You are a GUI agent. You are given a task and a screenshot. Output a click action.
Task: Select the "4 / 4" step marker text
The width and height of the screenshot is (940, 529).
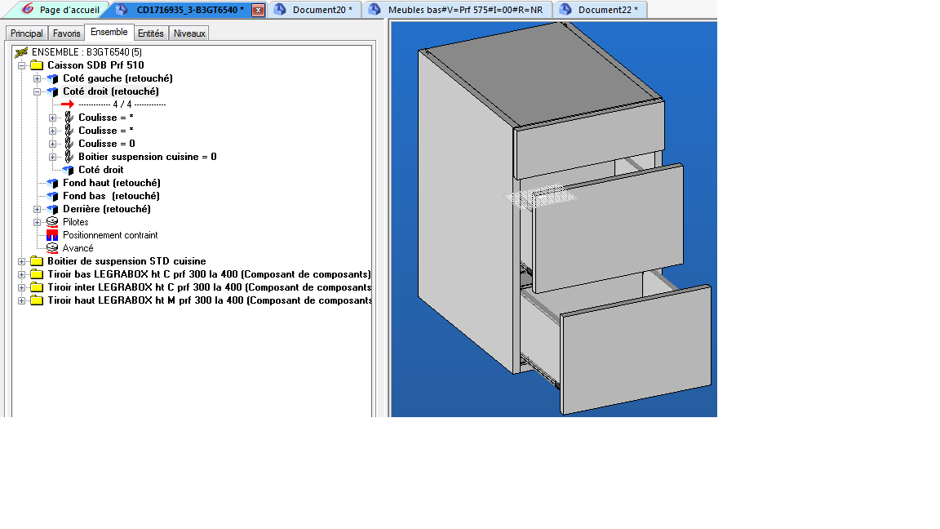pyautogui.click(x=122, y=104)
